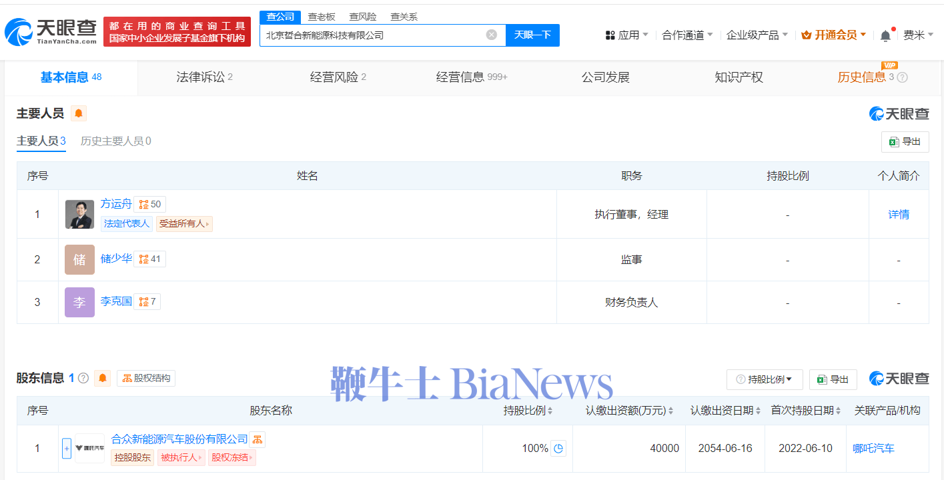Click 股权冻结 tag
This screenshot has height=480, width=944.
coord(232,457)
